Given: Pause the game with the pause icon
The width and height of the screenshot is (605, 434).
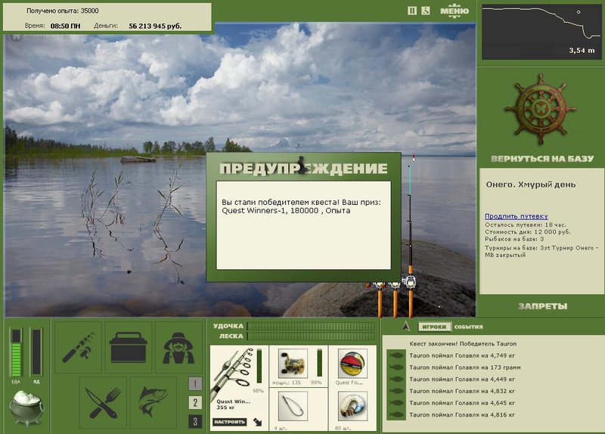Looking at the screenshot, I should pos(412,11).
